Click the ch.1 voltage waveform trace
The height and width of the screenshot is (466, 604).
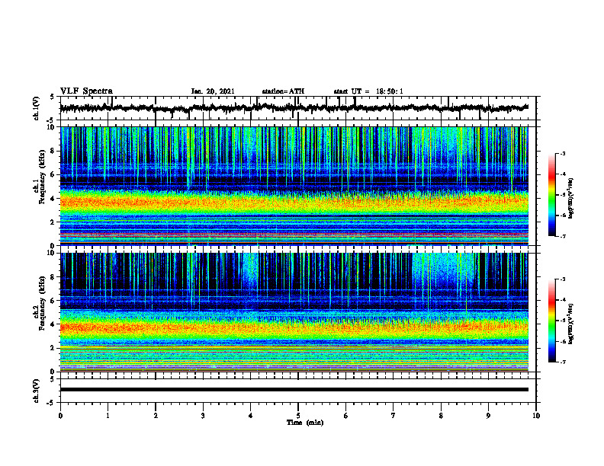[294, 108]
